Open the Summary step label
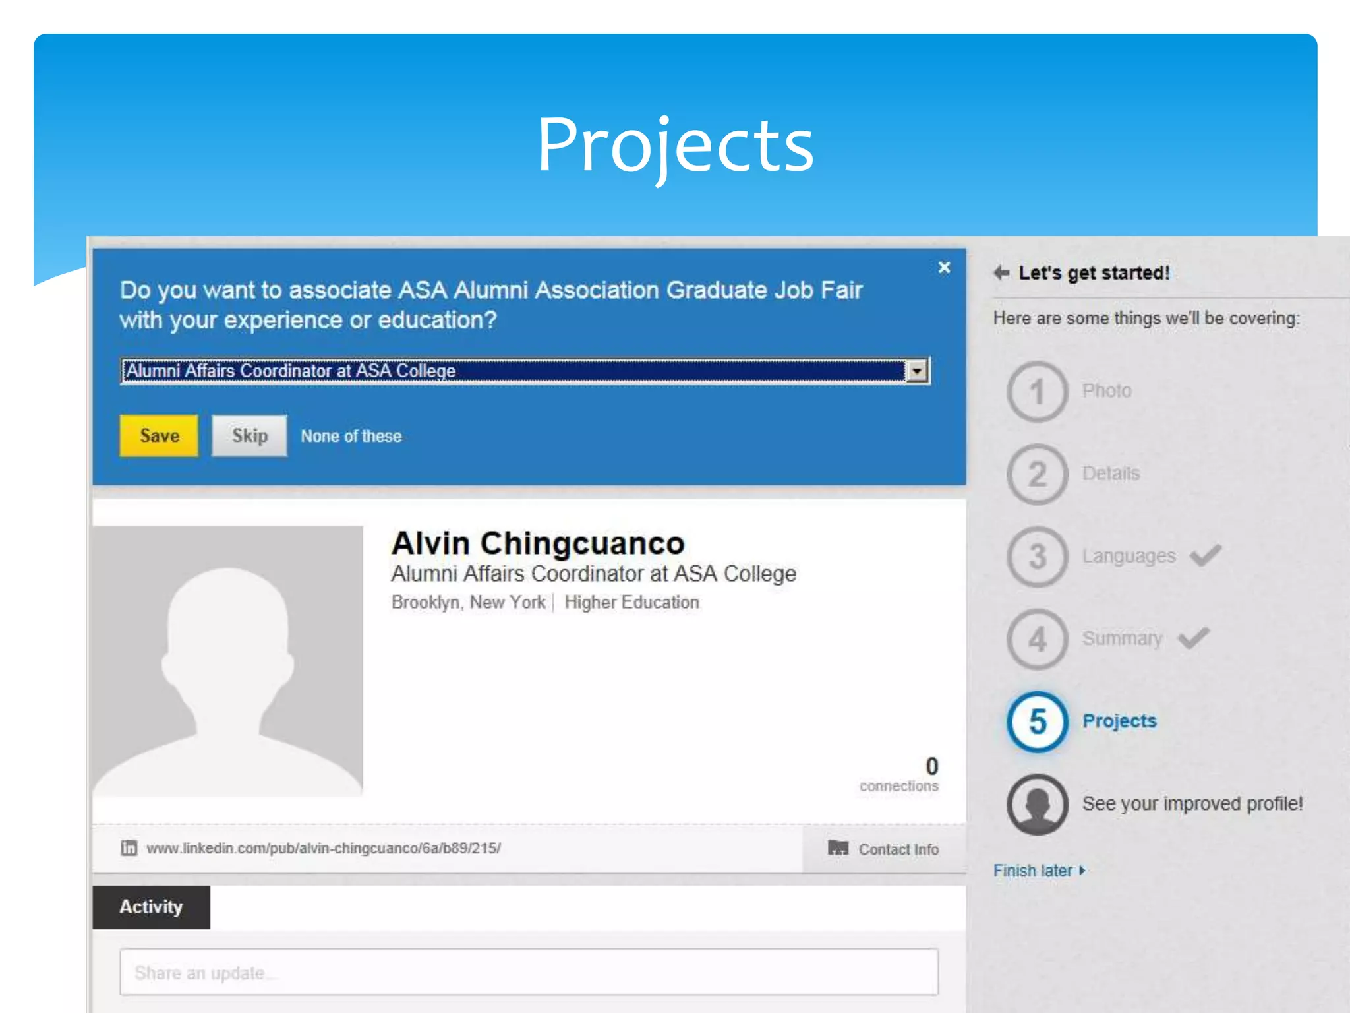The width and height of the screenshot is (1350, 1013). tap(1122, 638)
